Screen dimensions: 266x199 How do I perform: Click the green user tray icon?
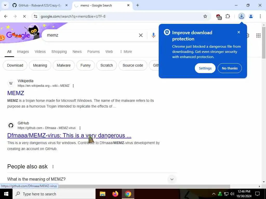tap(220, 194)
